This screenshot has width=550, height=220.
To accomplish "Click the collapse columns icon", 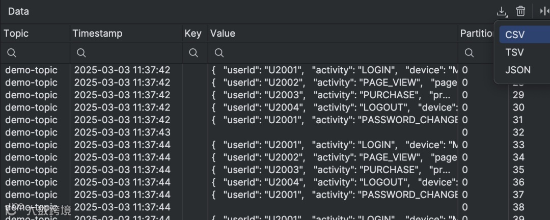I will tap(544, 11).
